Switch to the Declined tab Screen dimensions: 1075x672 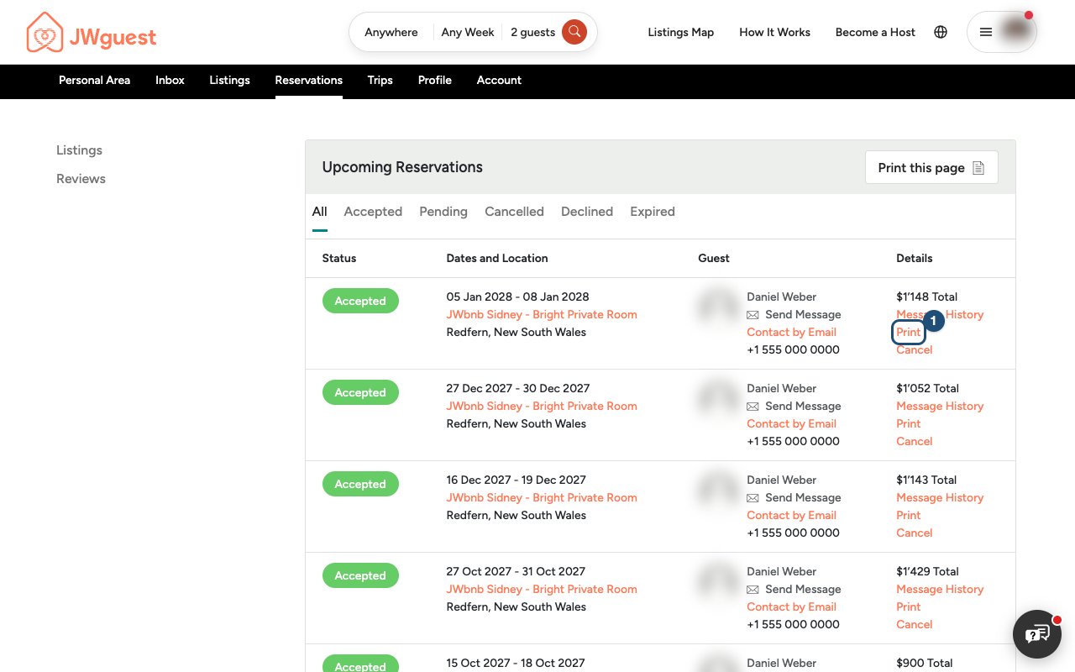tap(587, 212)
